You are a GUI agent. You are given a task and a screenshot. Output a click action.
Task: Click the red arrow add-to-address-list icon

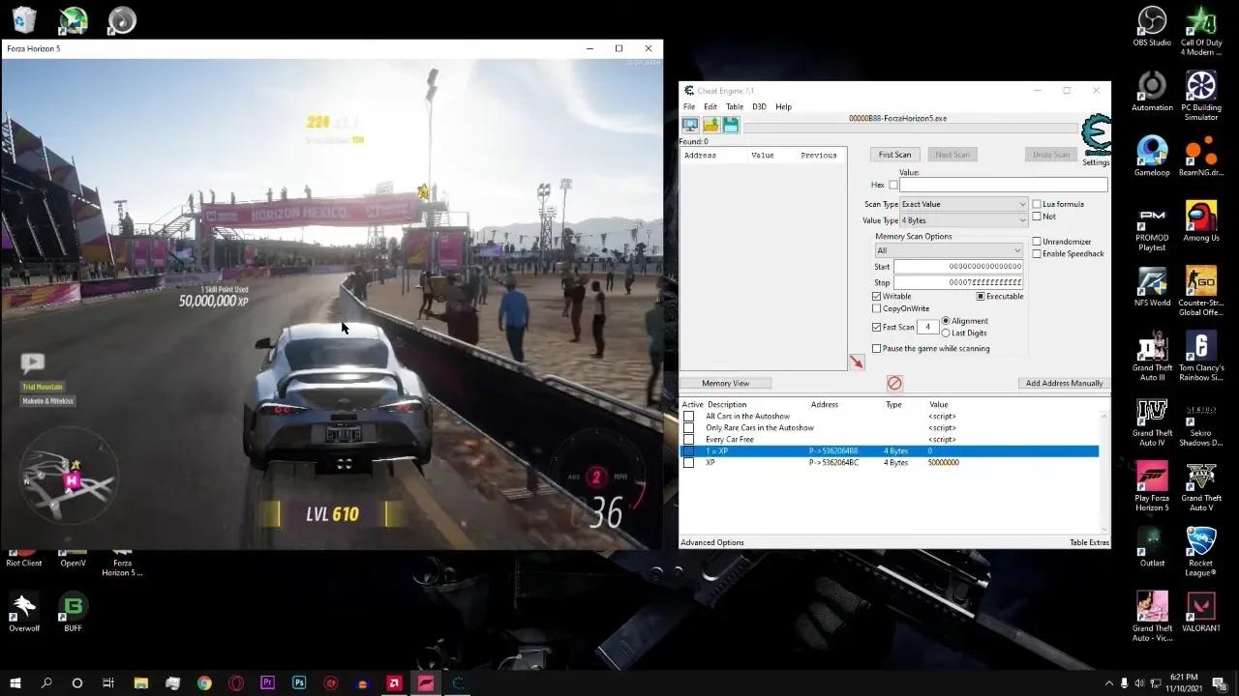[857, 362]
